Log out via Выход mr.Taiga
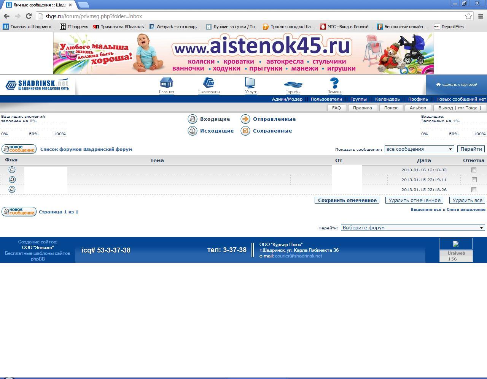The width and height of the screenshot is (487, 379). pos(460,108)
